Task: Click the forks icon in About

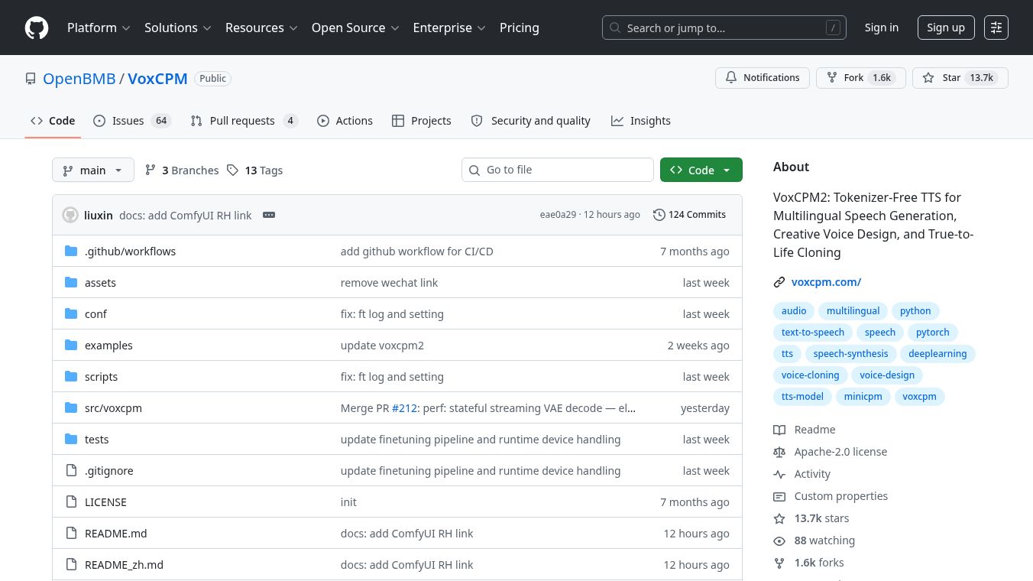Action: tap(779, 563)
